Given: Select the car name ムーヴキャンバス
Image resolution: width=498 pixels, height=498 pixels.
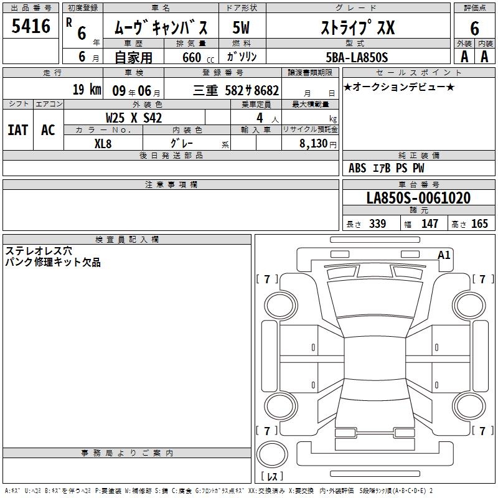Looking at the screenshot, I should [164, 29].
